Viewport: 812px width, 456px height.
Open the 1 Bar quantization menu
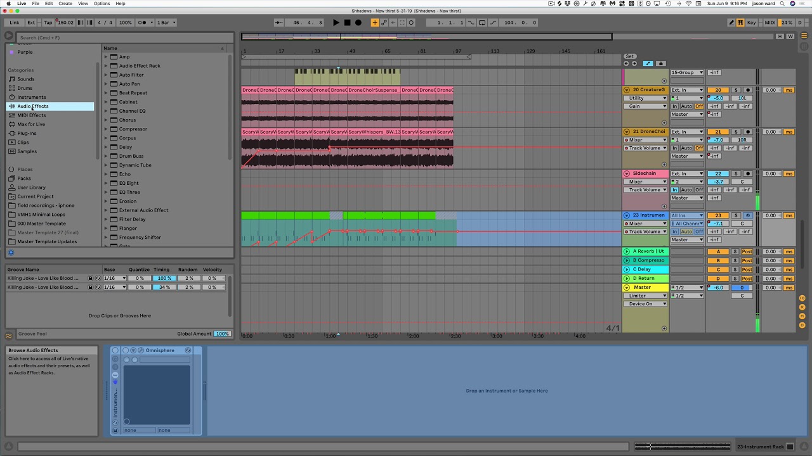click(166, 23)
